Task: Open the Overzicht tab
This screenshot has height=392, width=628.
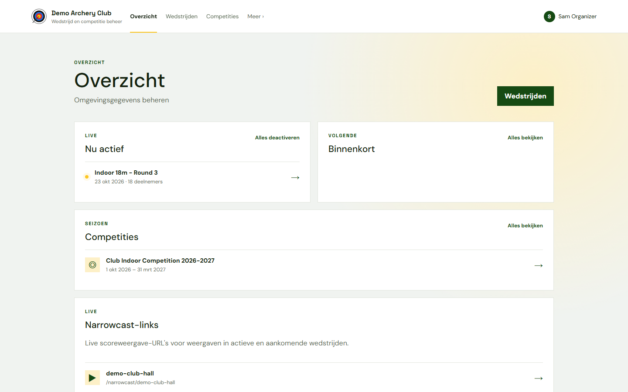Action: pos(143,17)
